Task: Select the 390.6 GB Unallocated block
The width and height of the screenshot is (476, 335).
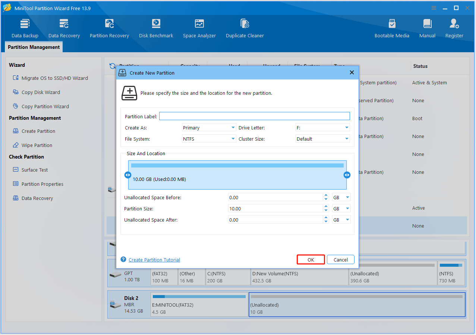Action: pos(393,273)
